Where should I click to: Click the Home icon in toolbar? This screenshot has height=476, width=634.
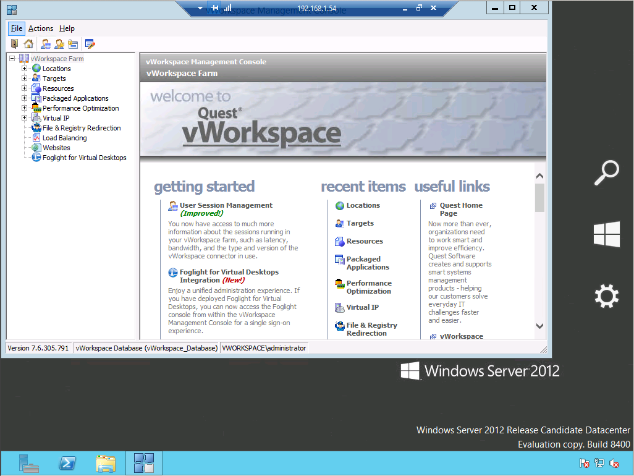pos(28,44)
